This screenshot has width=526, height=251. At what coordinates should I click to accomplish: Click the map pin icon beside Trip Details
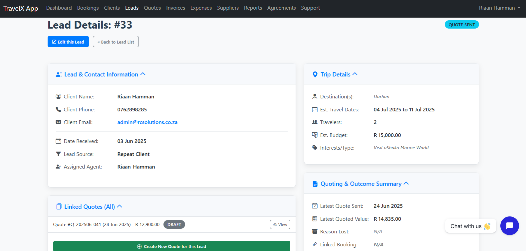pyautogui.click(x=315, y=74)
